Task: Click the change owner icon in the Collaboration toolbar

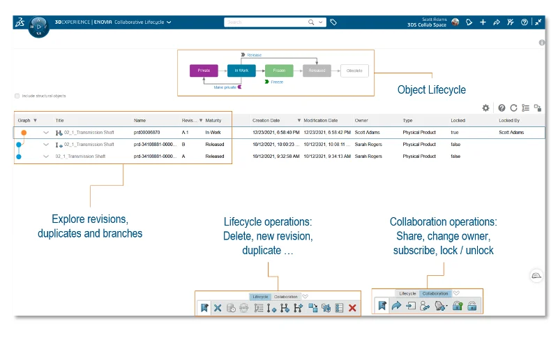Action: (425, 306)
